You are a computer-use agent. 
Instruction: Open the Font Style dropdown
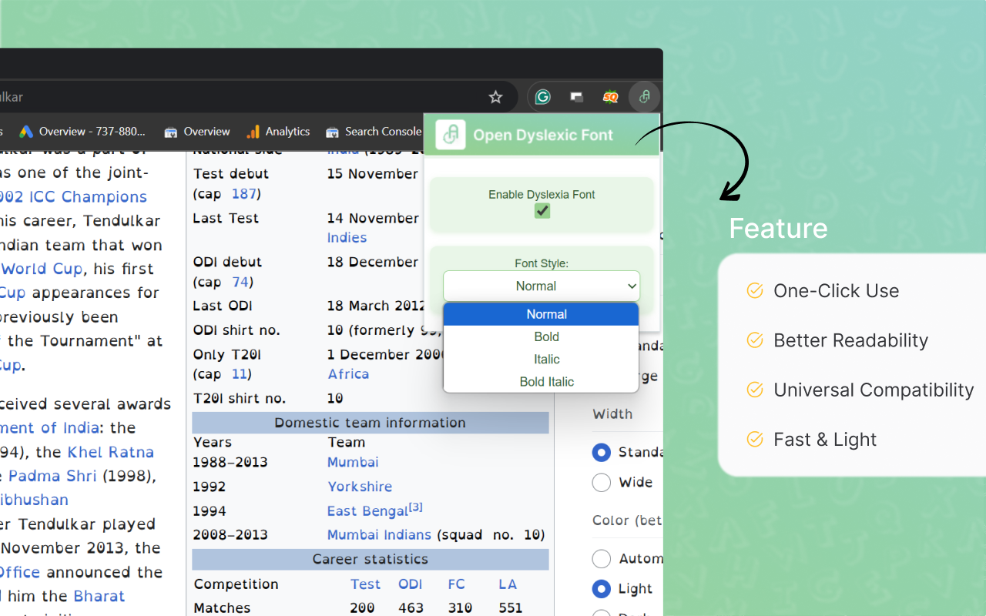(x=542, y=286)
